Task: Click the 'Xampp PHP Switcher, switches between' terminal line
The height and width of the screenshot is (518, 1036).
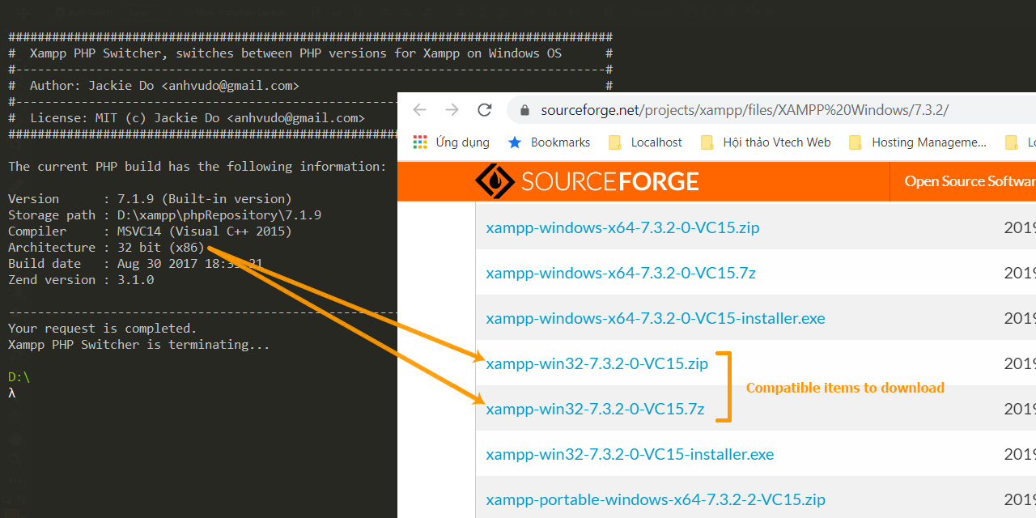Action: (x=310, y=53)
